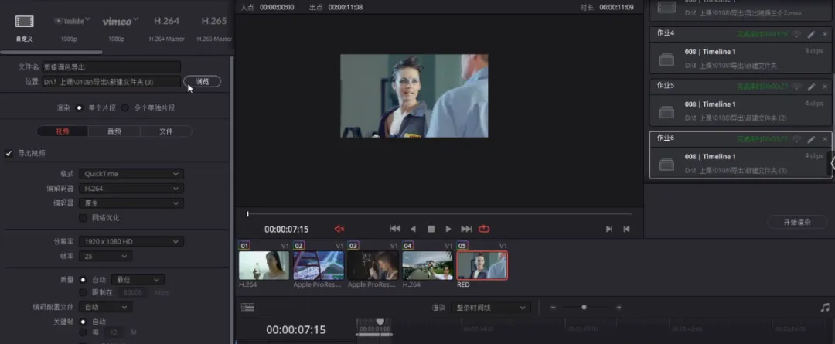The image size is (835, 344).
Task: Select keyframe 每 radio button
Action: click(83, 332)
